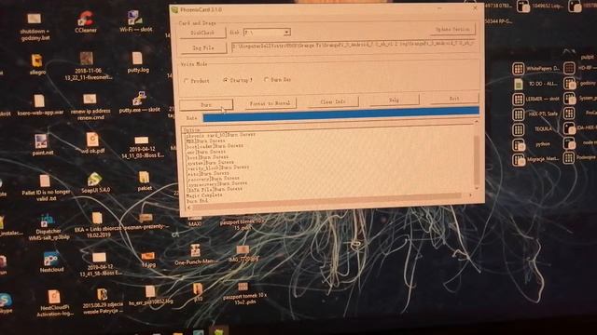Viewport: 597px width, 335px height.
Task: Open 'Pallet ID is no longer valid.txt' icon
Action: 46,188
